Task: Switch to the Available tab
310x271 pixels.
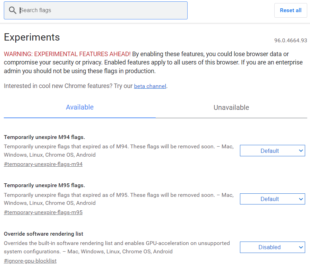Action: [x=80, y=107]
